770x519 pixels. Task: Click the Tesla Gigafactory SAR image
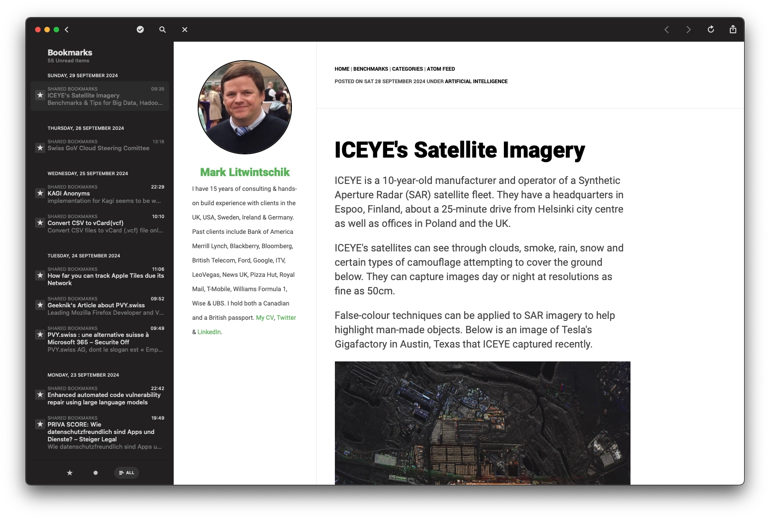coord(482,423)
